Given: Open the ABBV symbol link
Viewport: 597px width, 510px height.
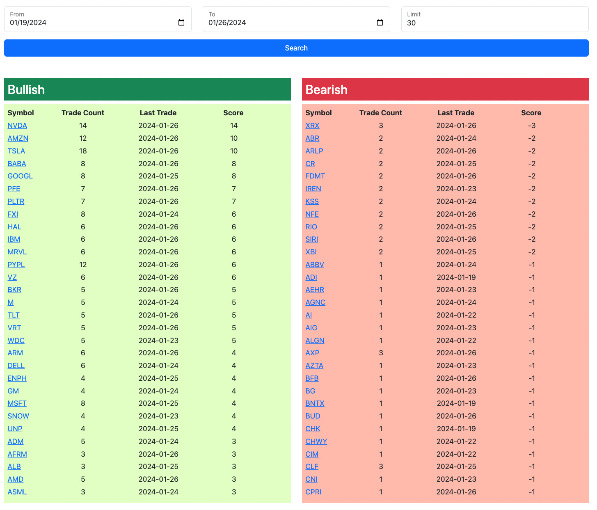Looking at the screenshot, I should 315,265.
